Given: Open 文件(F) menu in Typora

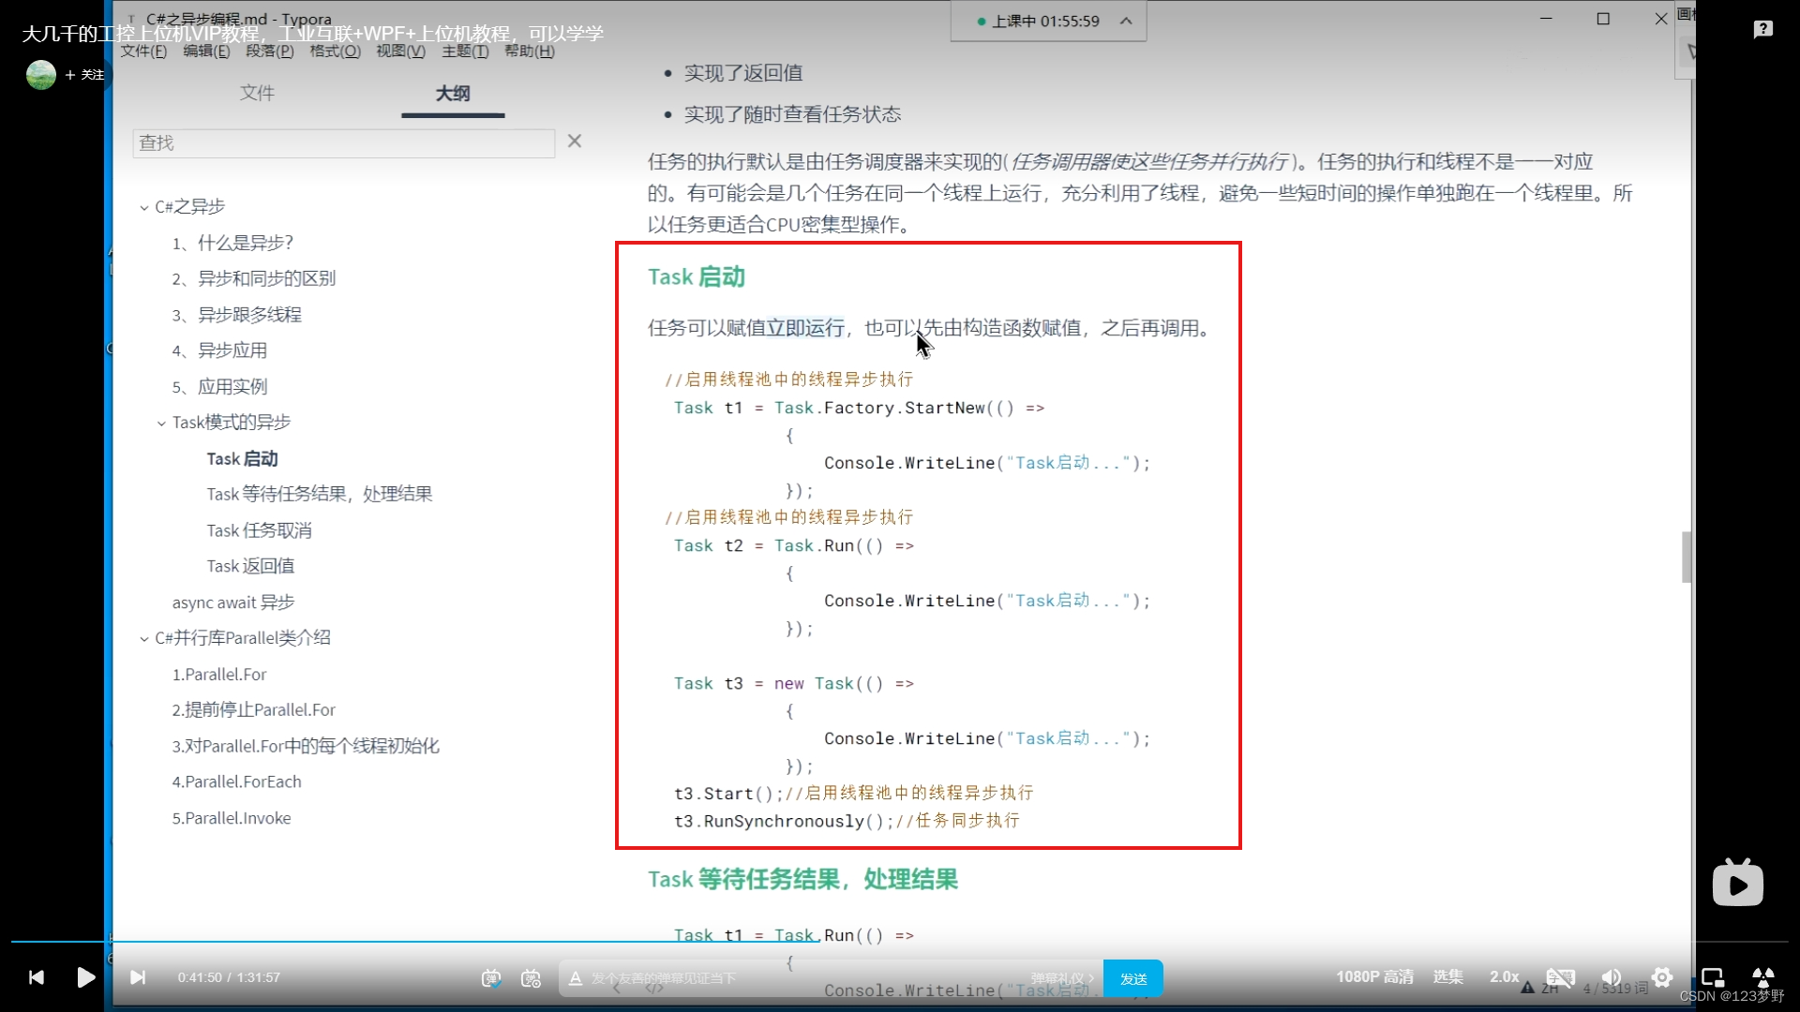Looking at the screenshot, I should (x=143, y=52).
